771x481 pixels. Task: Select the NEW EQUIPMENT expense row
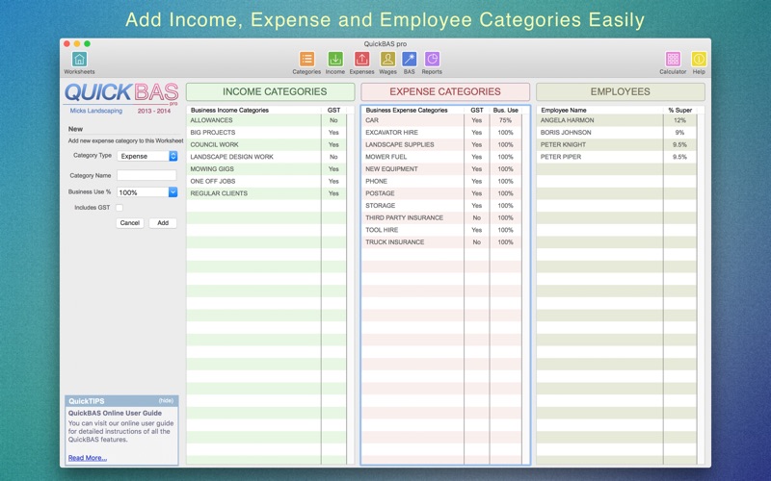441,169
